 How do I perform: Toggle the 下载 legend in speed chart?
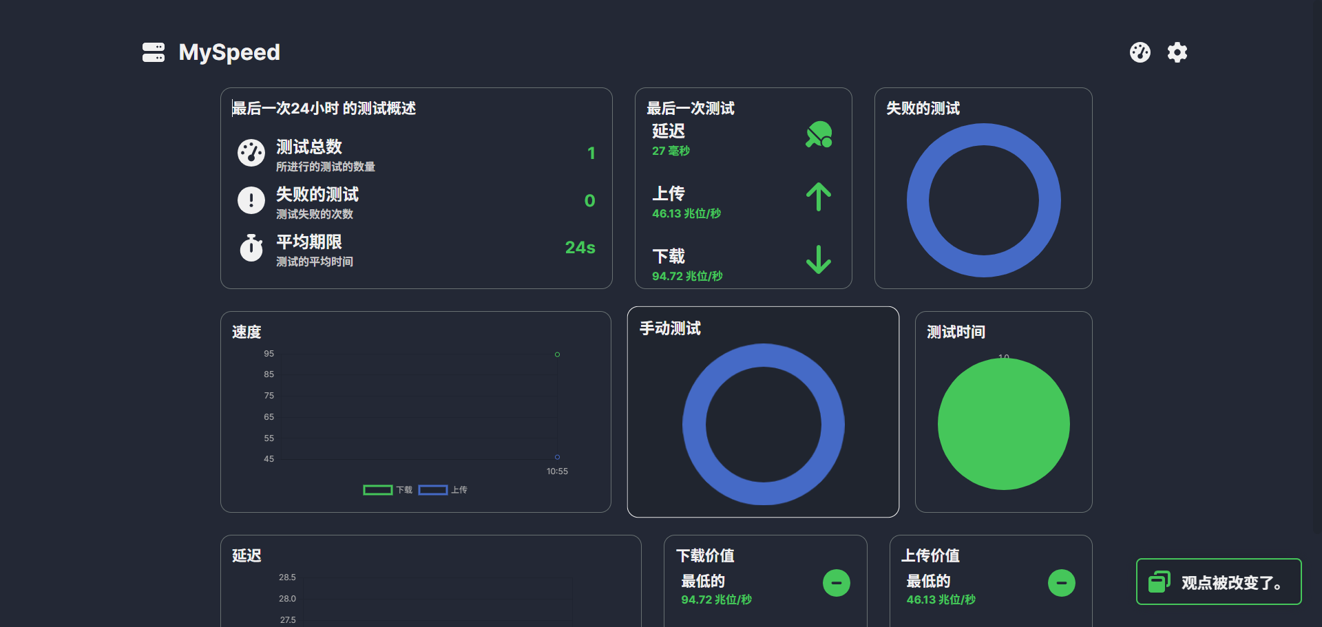point(388,490)
